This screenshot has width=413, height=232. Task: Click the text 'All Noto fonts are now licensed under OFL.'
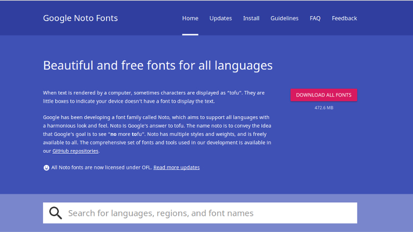pyautogui.click(x=102, y=167)
